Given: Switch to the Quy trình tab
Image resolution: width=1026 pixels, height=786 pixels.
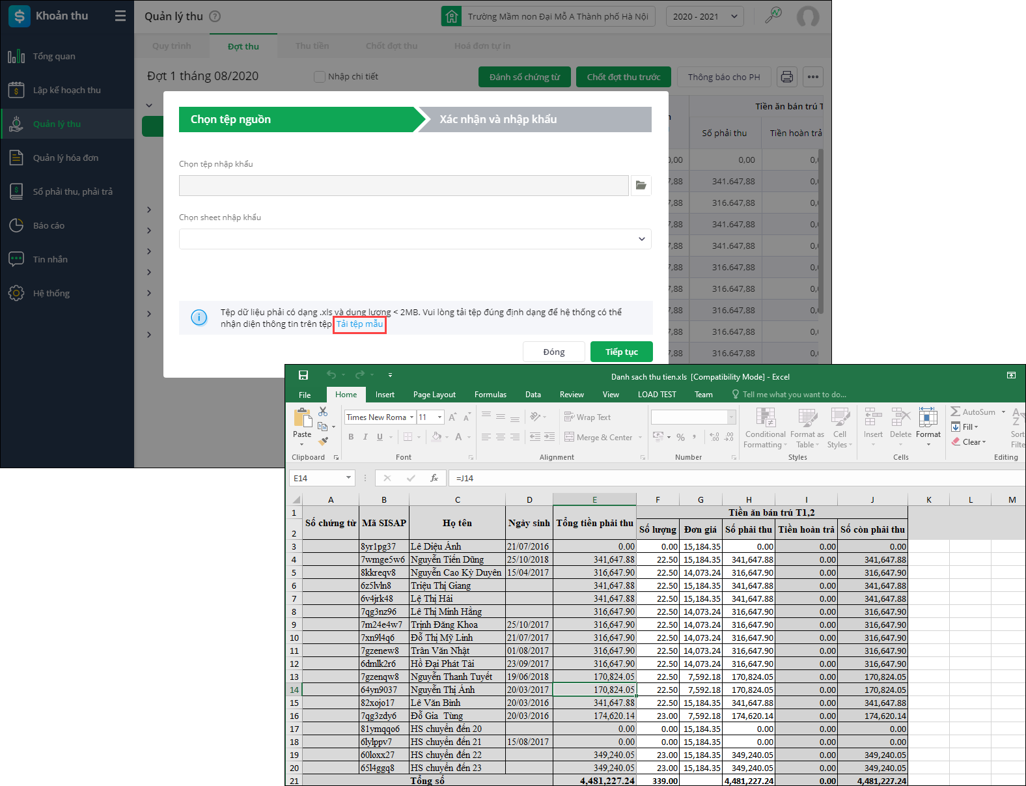Looking at the screenshot, I should [172, 46].
